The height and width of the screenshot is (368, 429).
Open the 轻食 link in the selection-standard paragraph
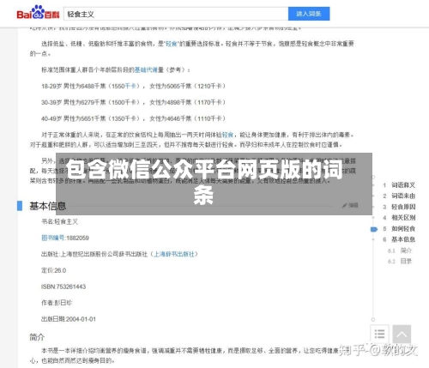point(172,44)
